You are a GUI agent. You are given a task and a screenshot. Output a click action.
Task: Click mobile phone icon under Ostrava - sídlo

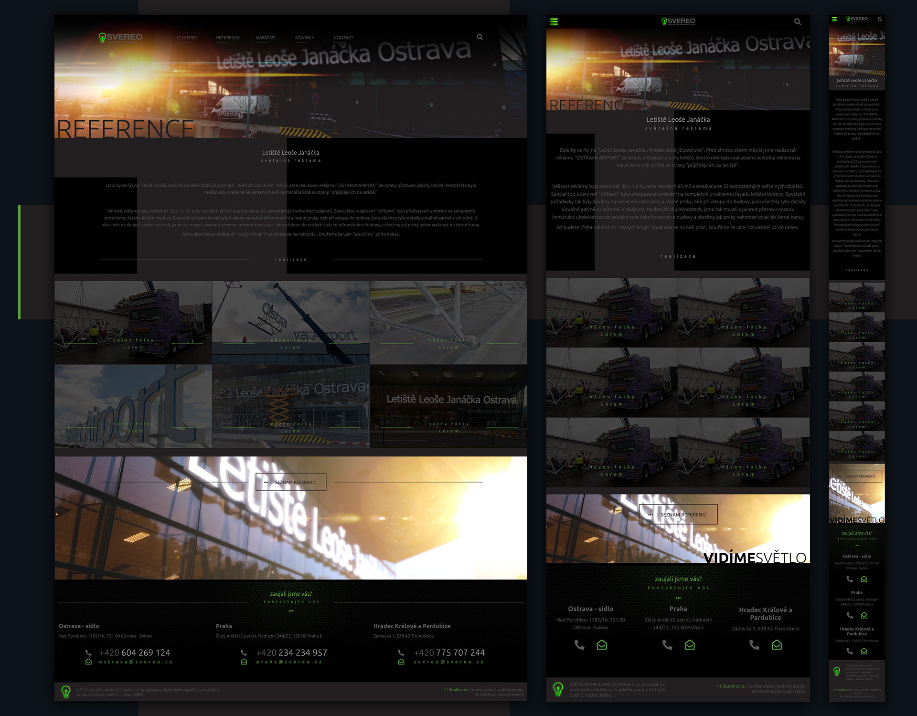[x=850, y=579]
